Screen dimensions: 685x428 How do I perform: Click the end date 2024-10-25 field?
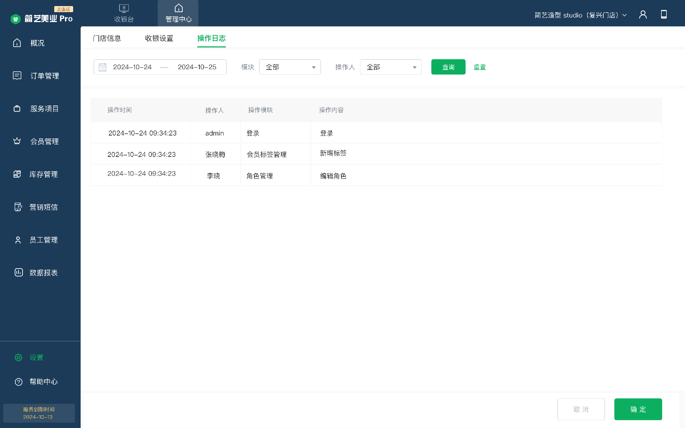(x=197, y=67)
